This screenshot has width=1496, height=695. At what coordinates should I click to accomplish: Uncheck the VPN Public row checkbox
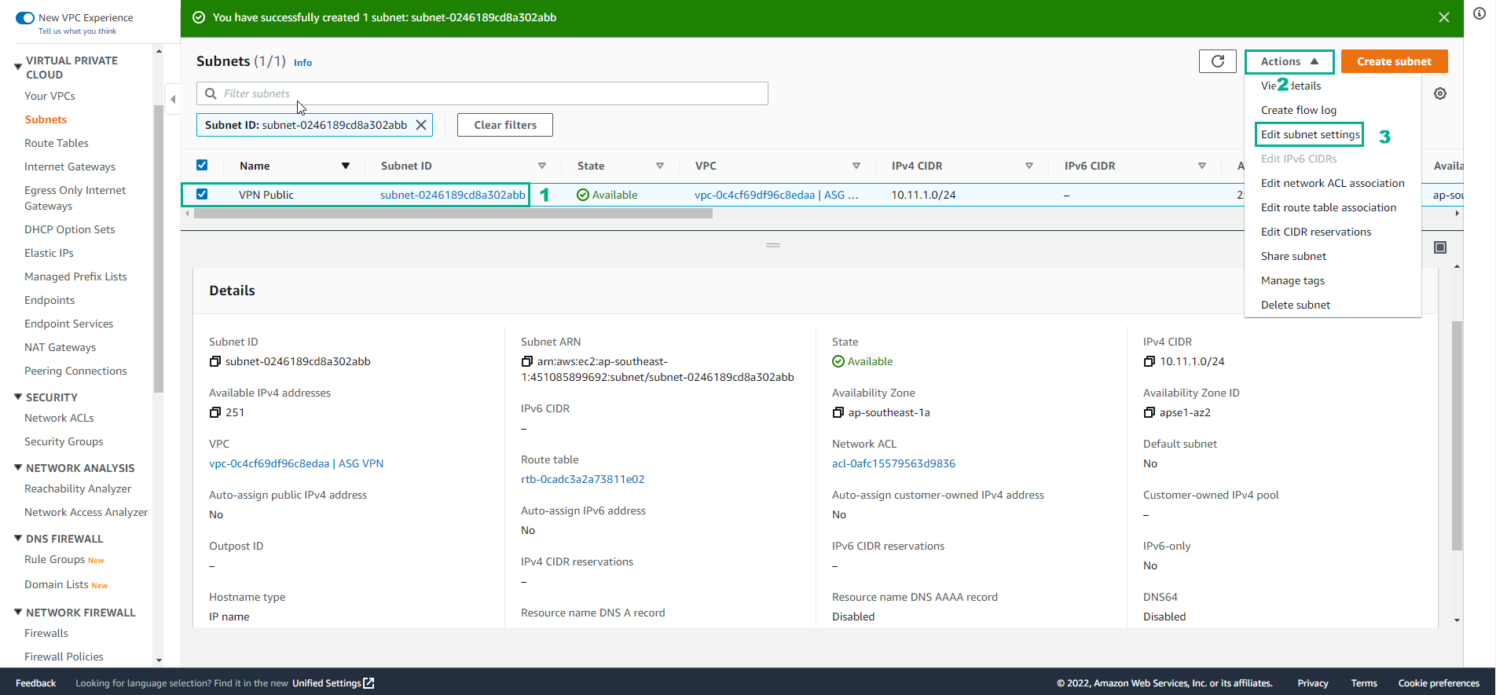click(x=202, y=194)
